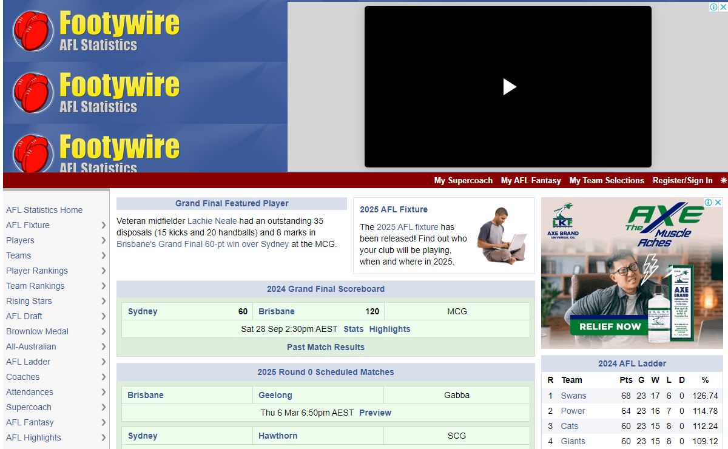
Task: Expand the AFL Fantasy chevron
Action: pos(103,422)
